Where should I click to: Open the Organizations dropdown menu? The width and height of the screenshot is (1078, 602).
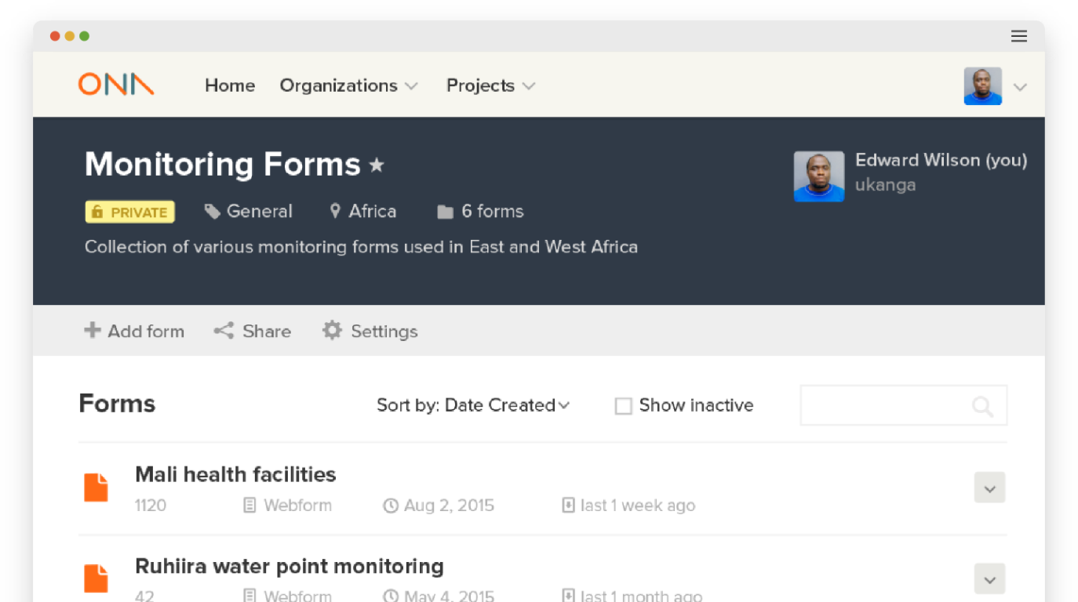point(348,85)
